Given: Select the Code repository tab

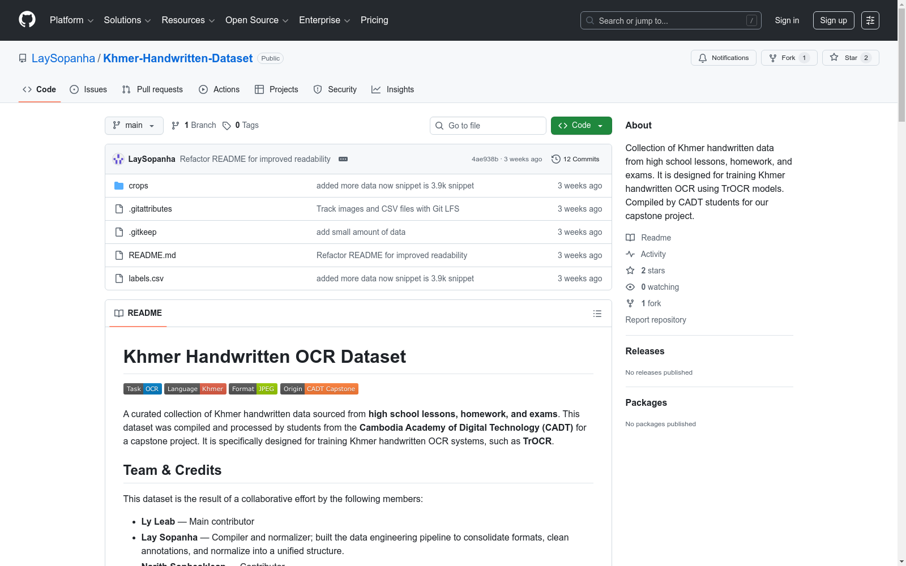Looking at the screenshot, I should tap(40, 89).
